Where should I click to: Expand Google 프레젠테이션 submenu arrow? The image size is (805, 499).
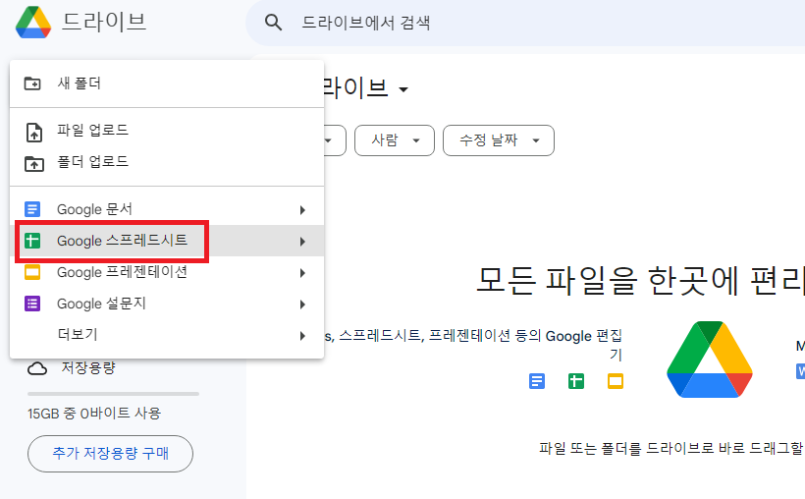302,273
